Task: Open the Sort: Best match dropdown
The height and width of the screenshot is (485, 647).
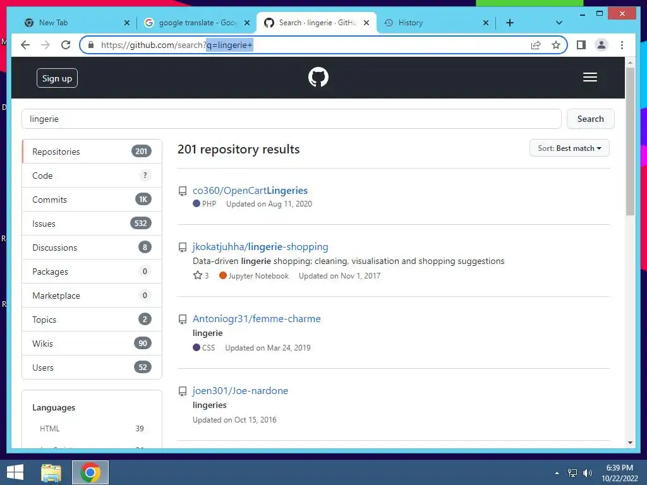Action: [x=569, y=148]
